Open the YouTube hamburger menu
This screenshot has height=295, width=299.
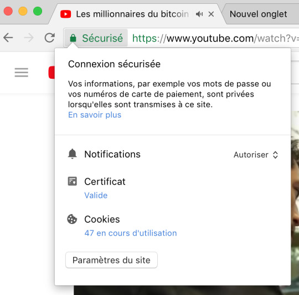coord(22,73)
